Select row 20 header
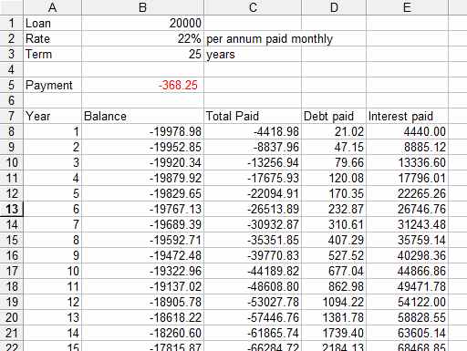Viewport: 467px width, 351px height. [x=12, y=317]
